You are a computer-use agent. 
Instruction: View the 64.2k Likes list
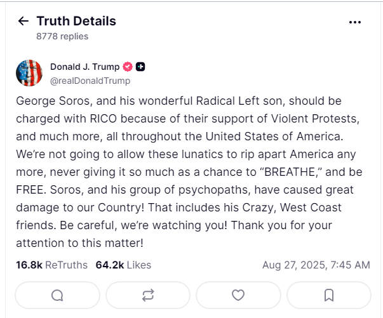point(123,265)
